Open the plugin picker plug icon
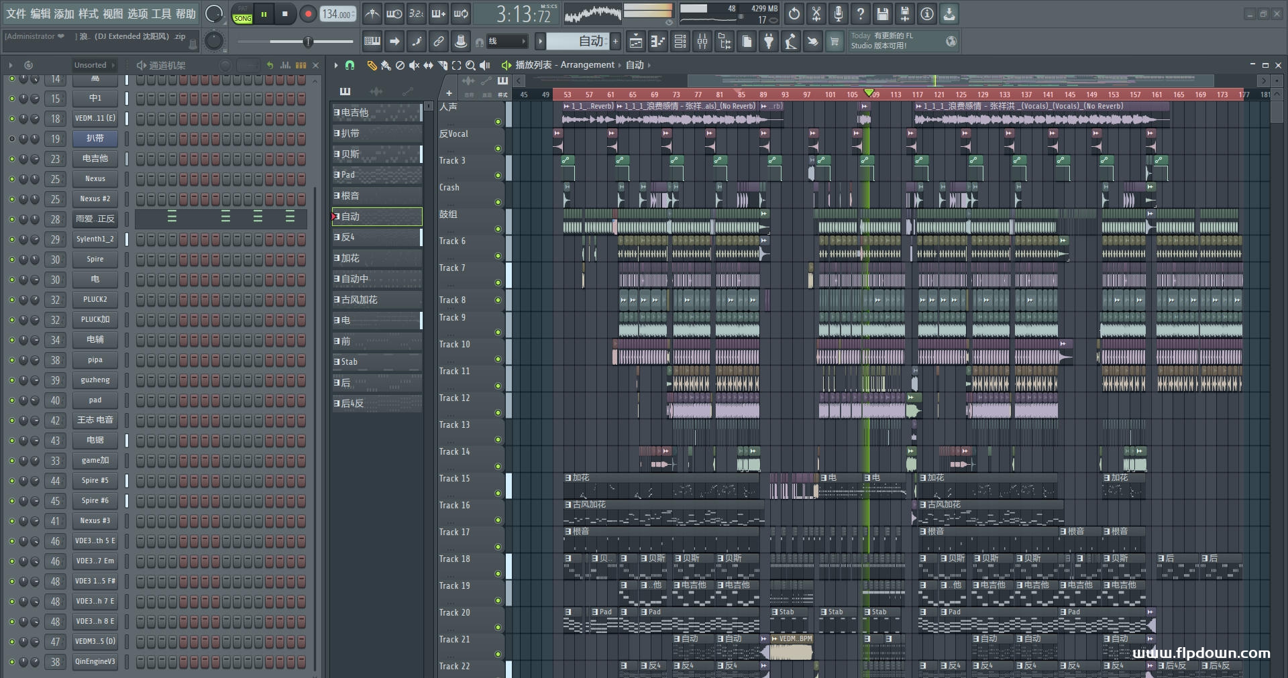 769,42
